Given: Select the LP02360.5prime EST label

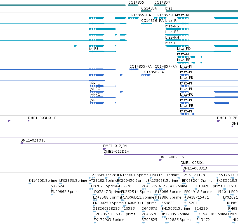Looking at the screenshot, I should pyautogui.click(x=73, y=181).
